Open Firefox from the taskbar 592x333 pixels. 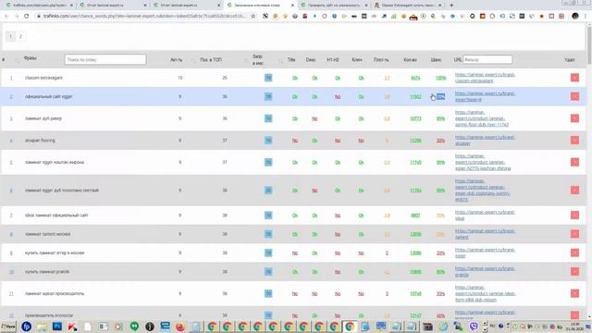pos(180,327)
